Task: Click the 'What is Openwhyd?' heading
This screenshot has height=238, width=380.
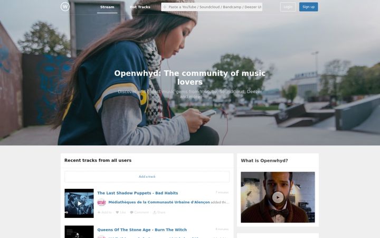Action: tap(264, 161)
